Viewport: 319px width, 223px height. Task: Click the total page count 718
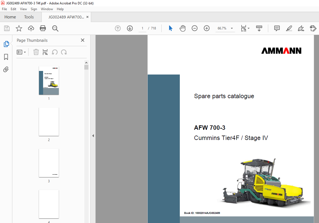153,28
